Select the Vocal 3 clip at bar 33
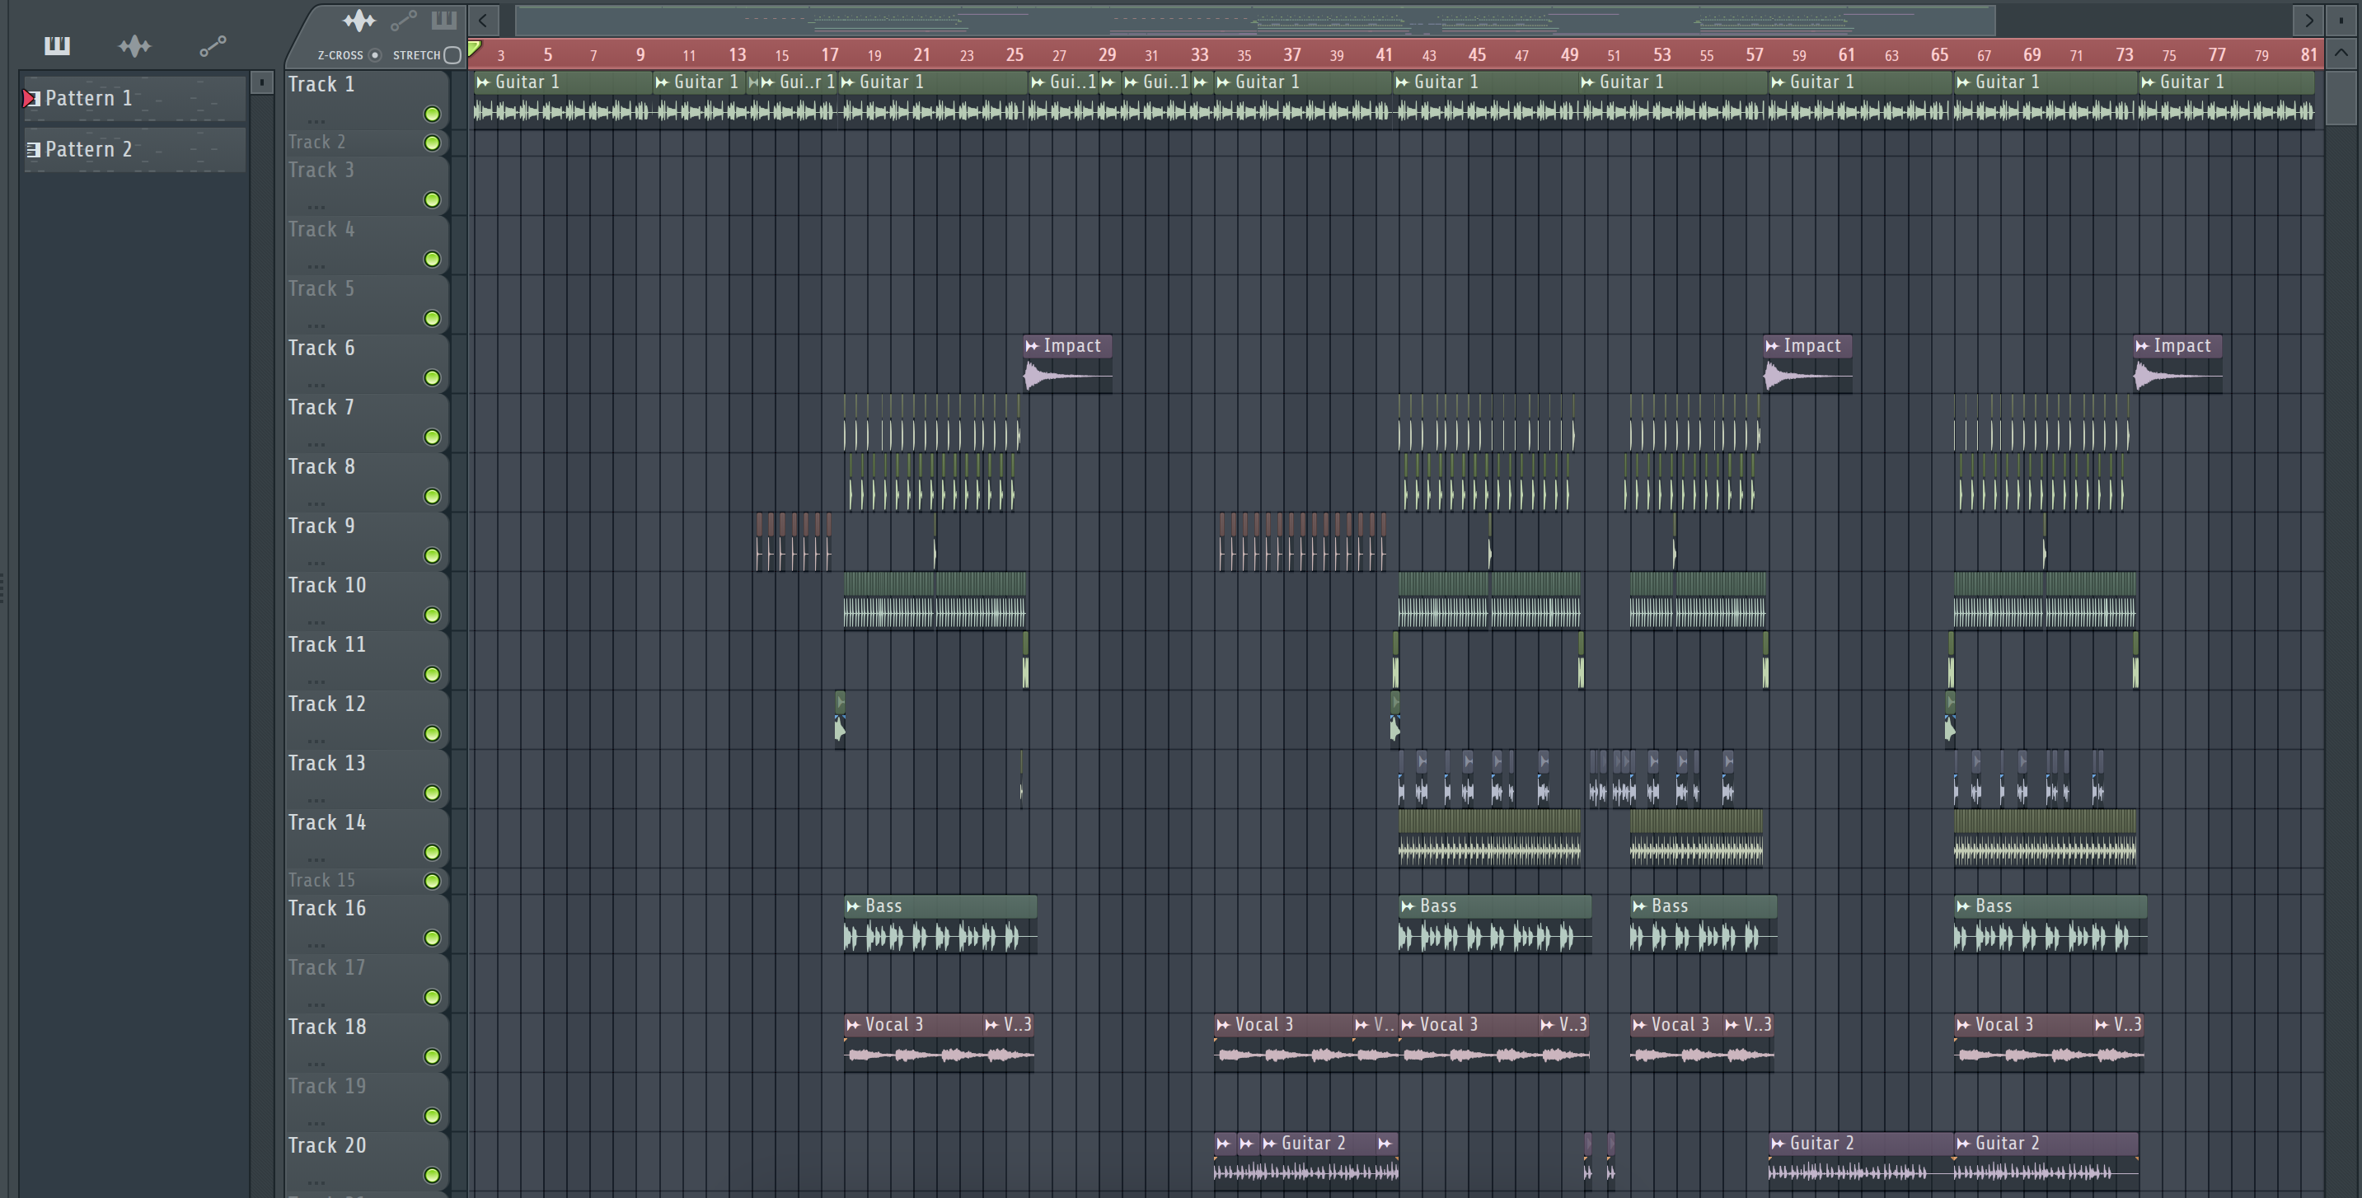Screen dimensions: 2362x1198 1284,1043
